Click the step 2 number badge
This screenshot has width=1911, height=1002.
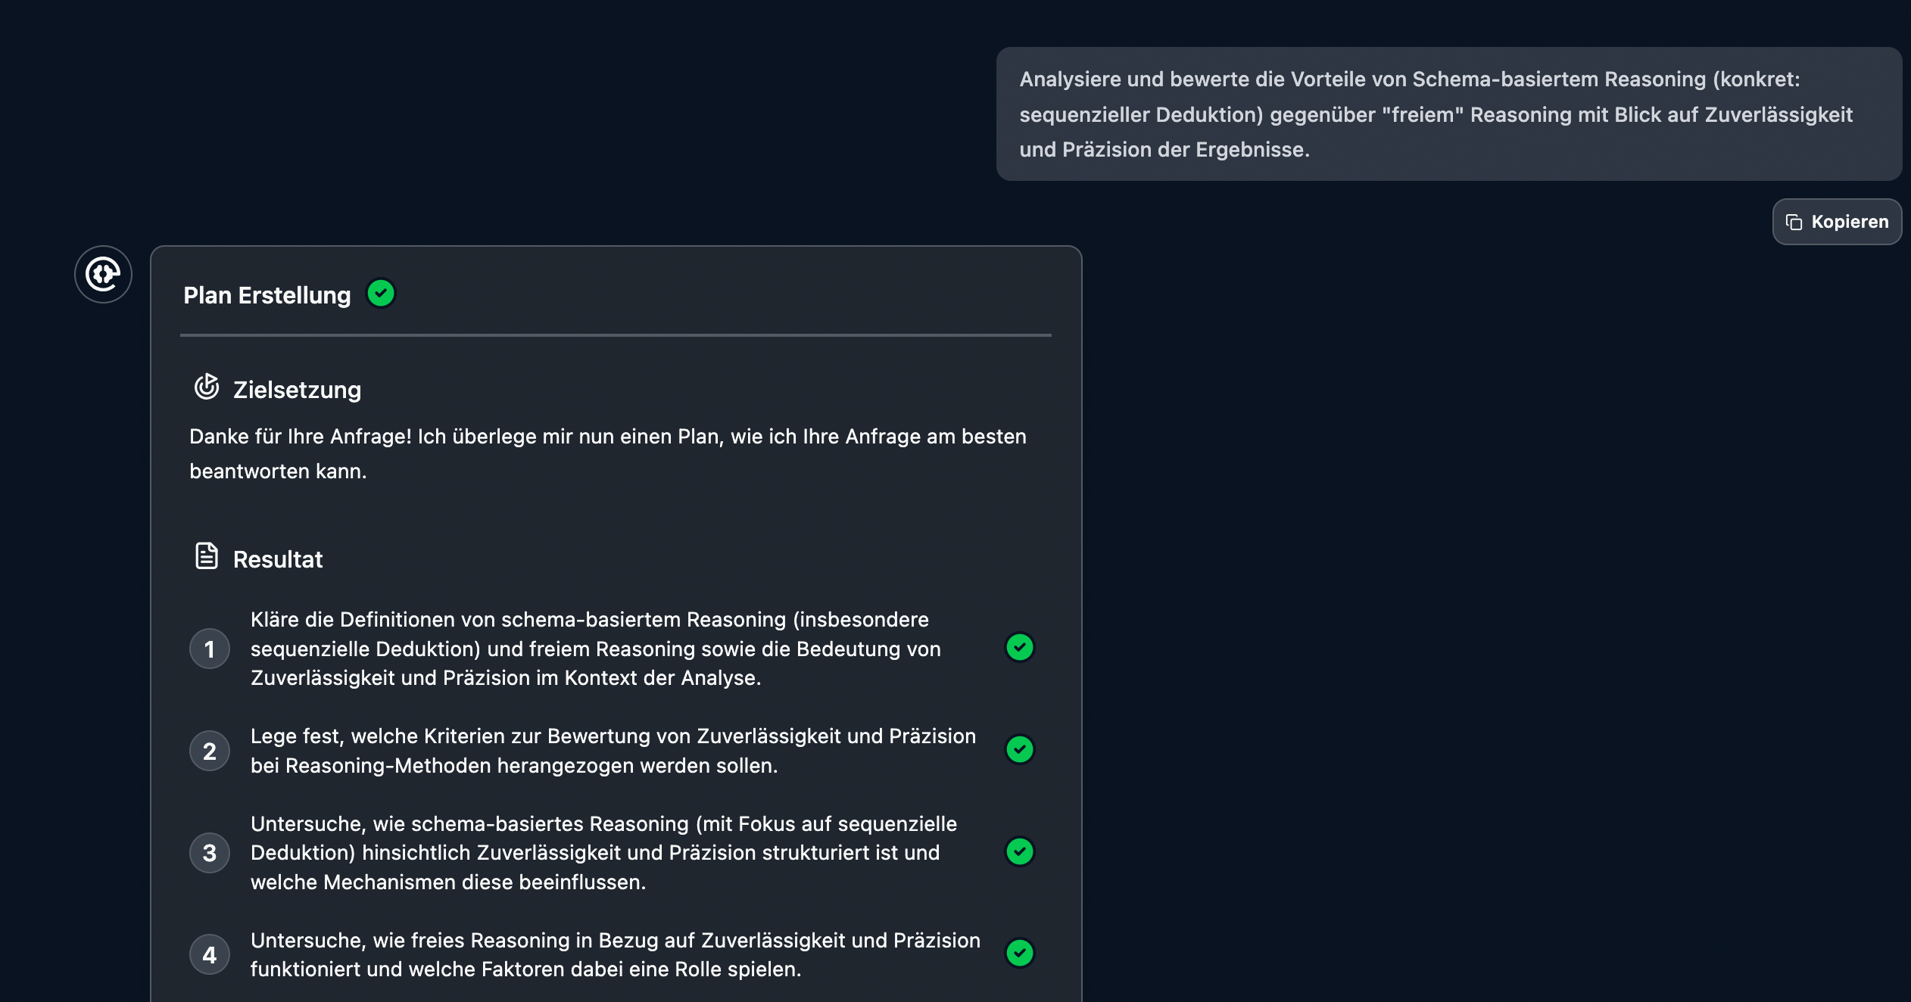pos(210,751)
